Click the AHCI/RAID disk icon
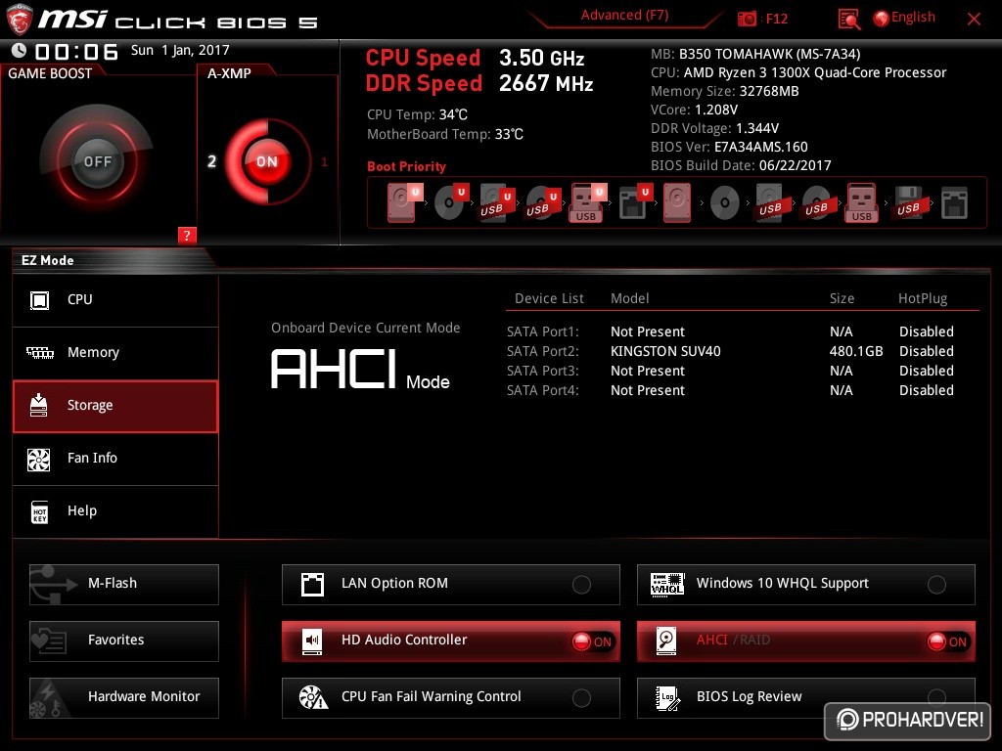The height and width of the screenshot is (751, 1002). click(666, 641)
